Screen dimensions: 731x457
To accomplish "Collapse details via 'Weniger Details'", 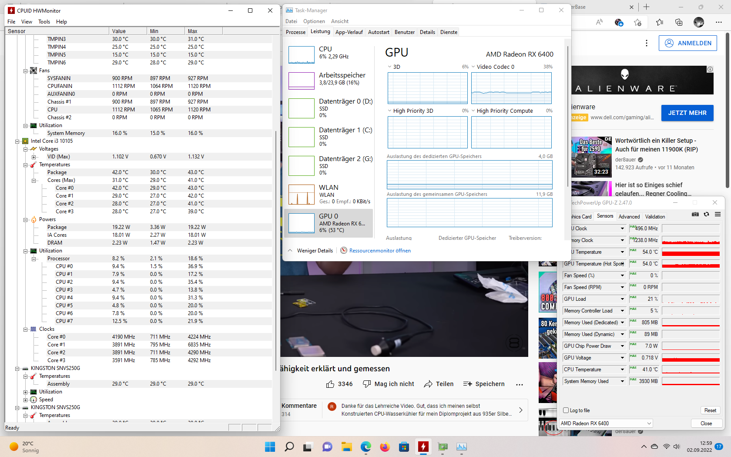I will tap(311, 251).
